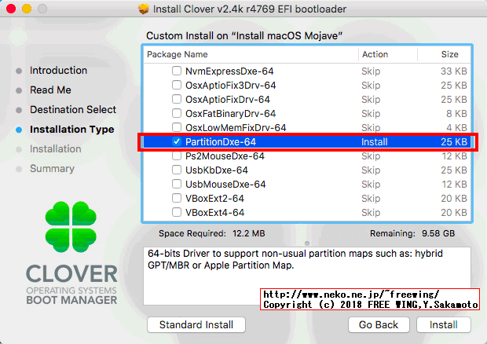Click the Remaining 9.58 GB text
The image size is (487, 344).
[412, 233]
